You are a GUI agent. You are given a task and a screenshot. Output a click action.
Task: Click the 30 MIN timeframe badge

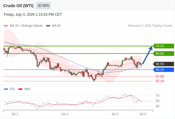(43, 6)
